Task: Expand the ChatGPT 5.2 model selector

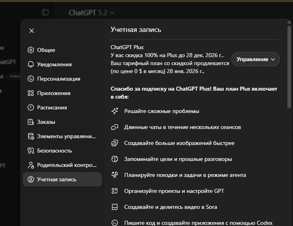Action: (91, 13)
